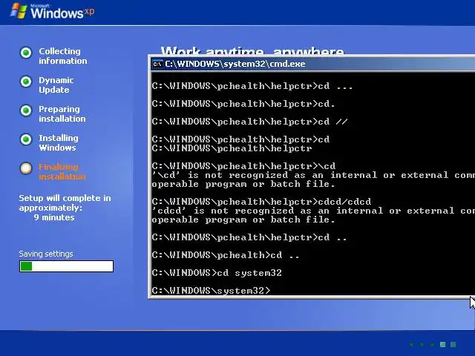Select the Dynamic Update step indicator
Screen dimensions: 475x356
tap(26, 82)
